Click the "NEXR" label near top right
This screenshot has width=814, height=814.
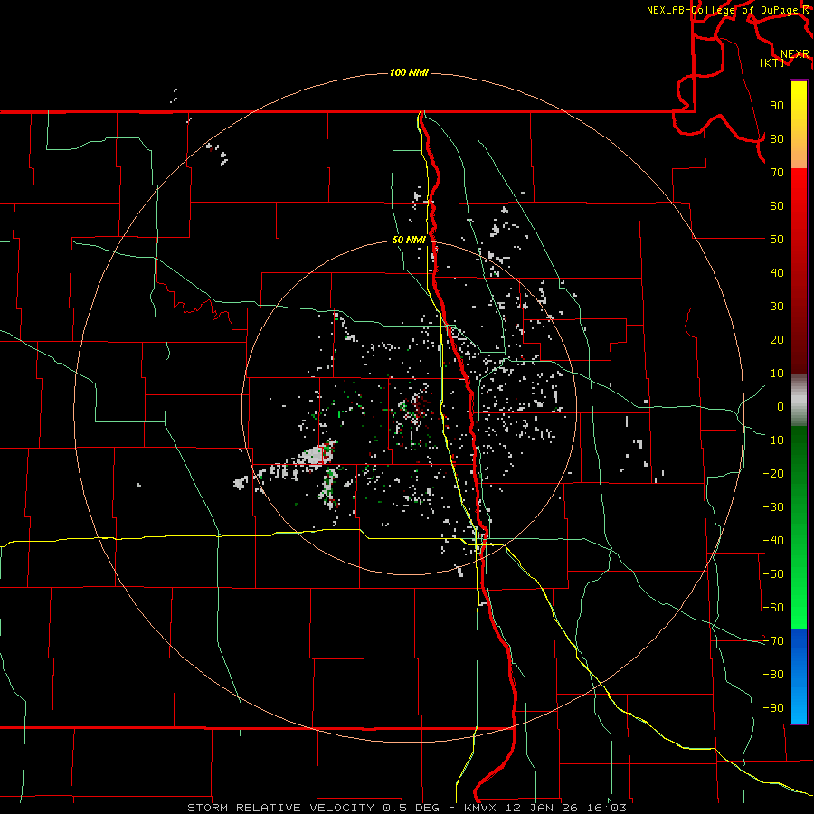pyautogui.click(x=795, y=54)
